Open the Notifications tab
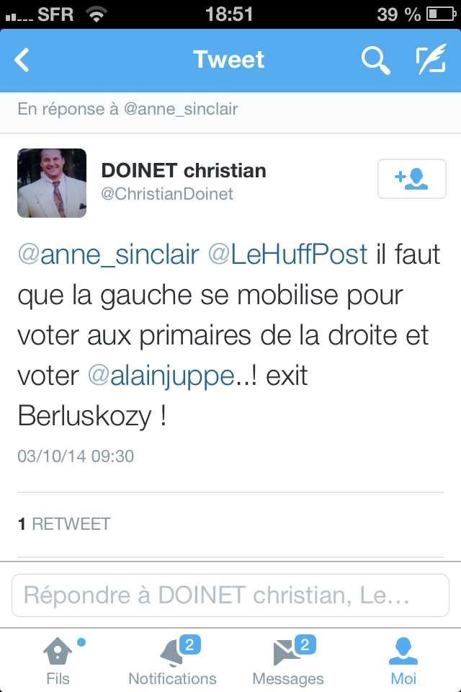 tap(173, 660)
